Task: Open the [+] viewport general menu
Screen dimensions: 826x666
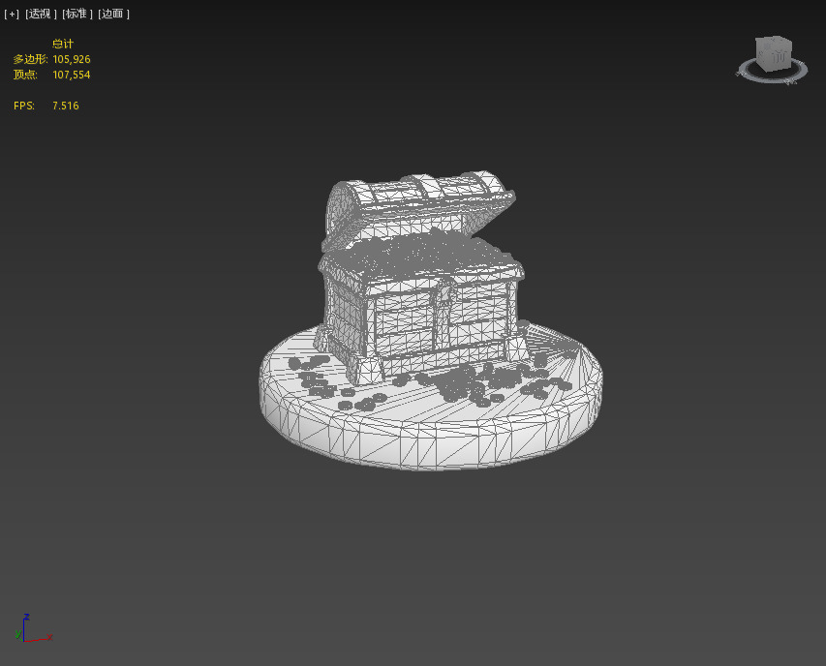Action: click(11, 15)
